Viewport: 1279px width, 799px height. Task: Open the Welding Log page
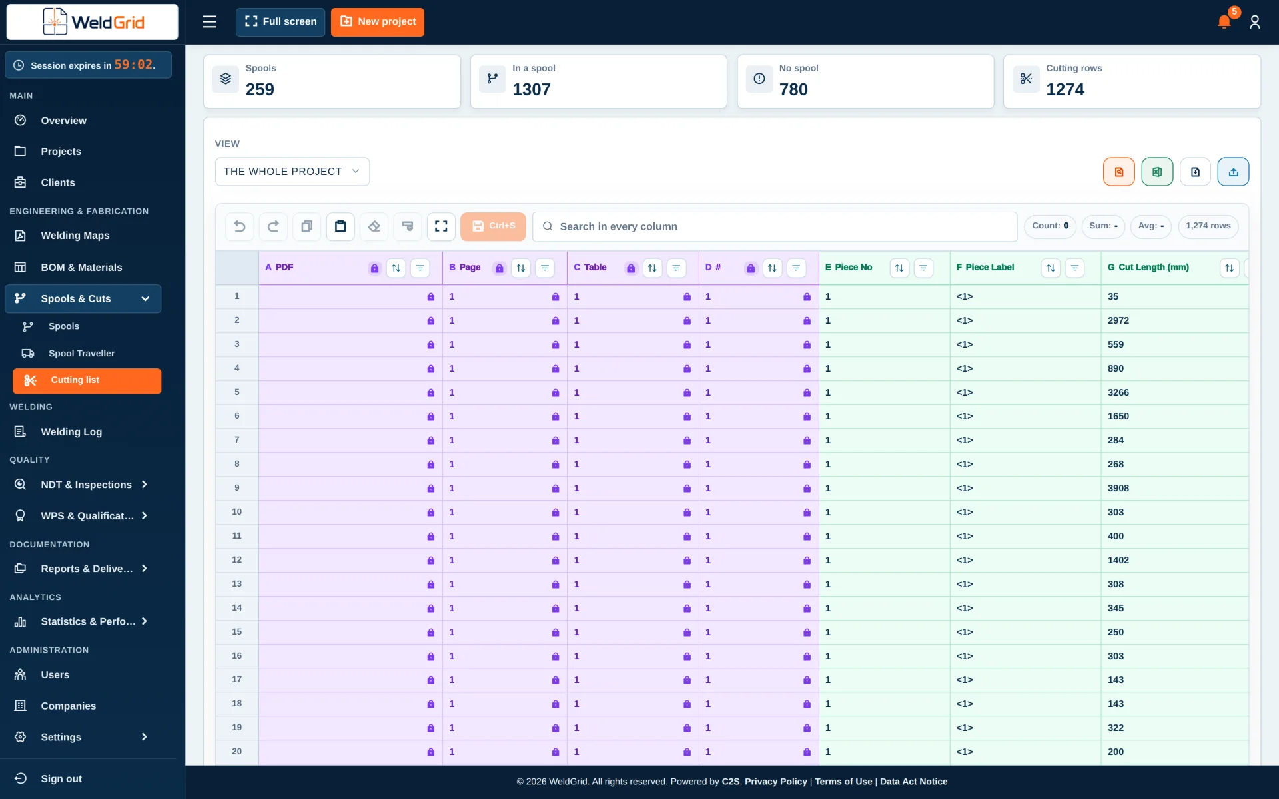pyautogui.click(x=83, y=432)
